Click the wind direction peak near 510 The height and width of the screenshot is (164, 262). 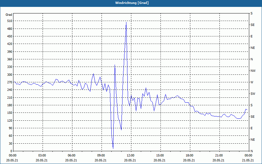point(126,22)
